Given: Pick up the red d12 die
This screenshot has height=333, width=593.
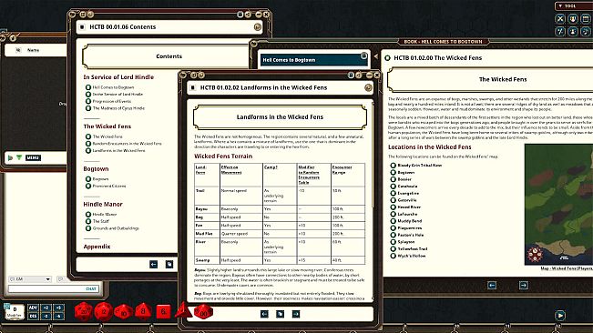Looking at the screenshot, I should pos(103,312).
